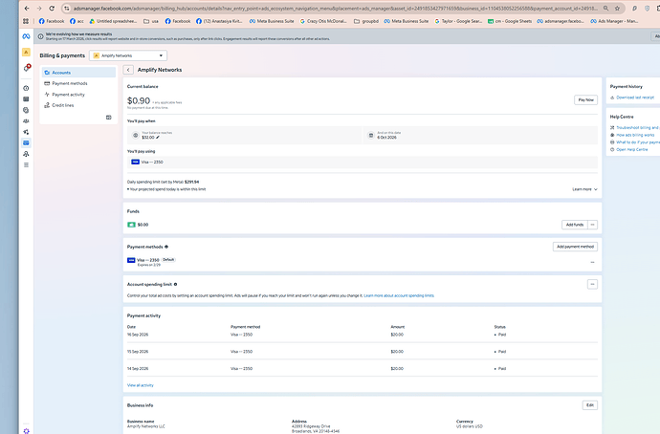The width and height of the screenshot is (660, 434).
Task: Open the notifications icon with red badge
Action: tap(27, 68)
